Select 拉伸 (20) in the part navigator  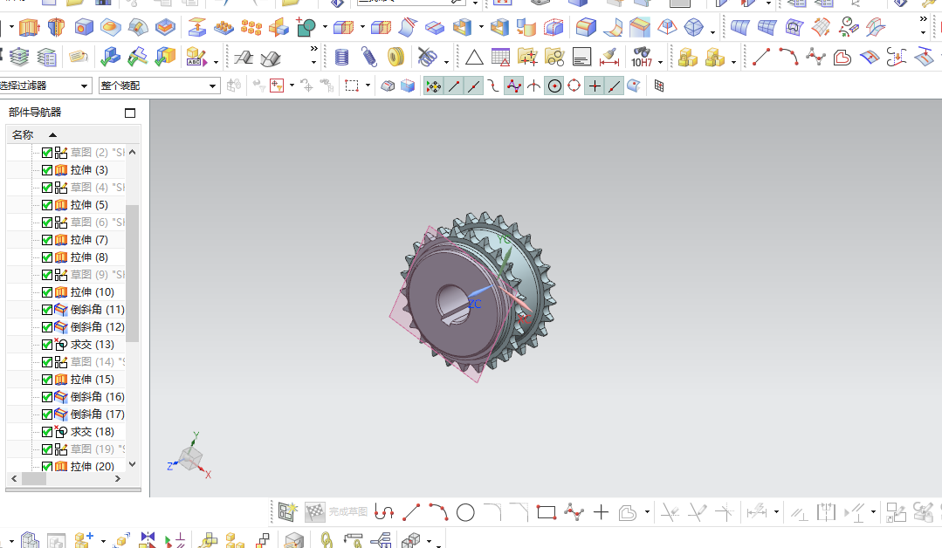[x=92, y=466]
